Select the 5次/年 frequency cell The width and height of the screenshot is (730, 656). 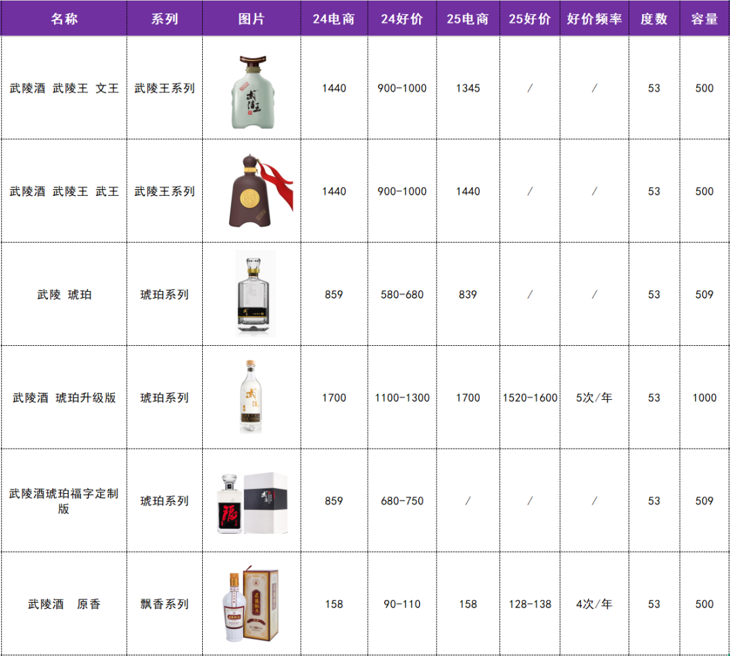594,398
